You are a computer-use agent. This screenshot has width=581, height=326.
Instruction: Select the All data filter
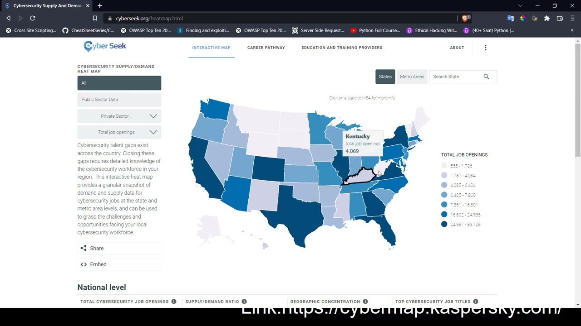(x=119, y=83)
